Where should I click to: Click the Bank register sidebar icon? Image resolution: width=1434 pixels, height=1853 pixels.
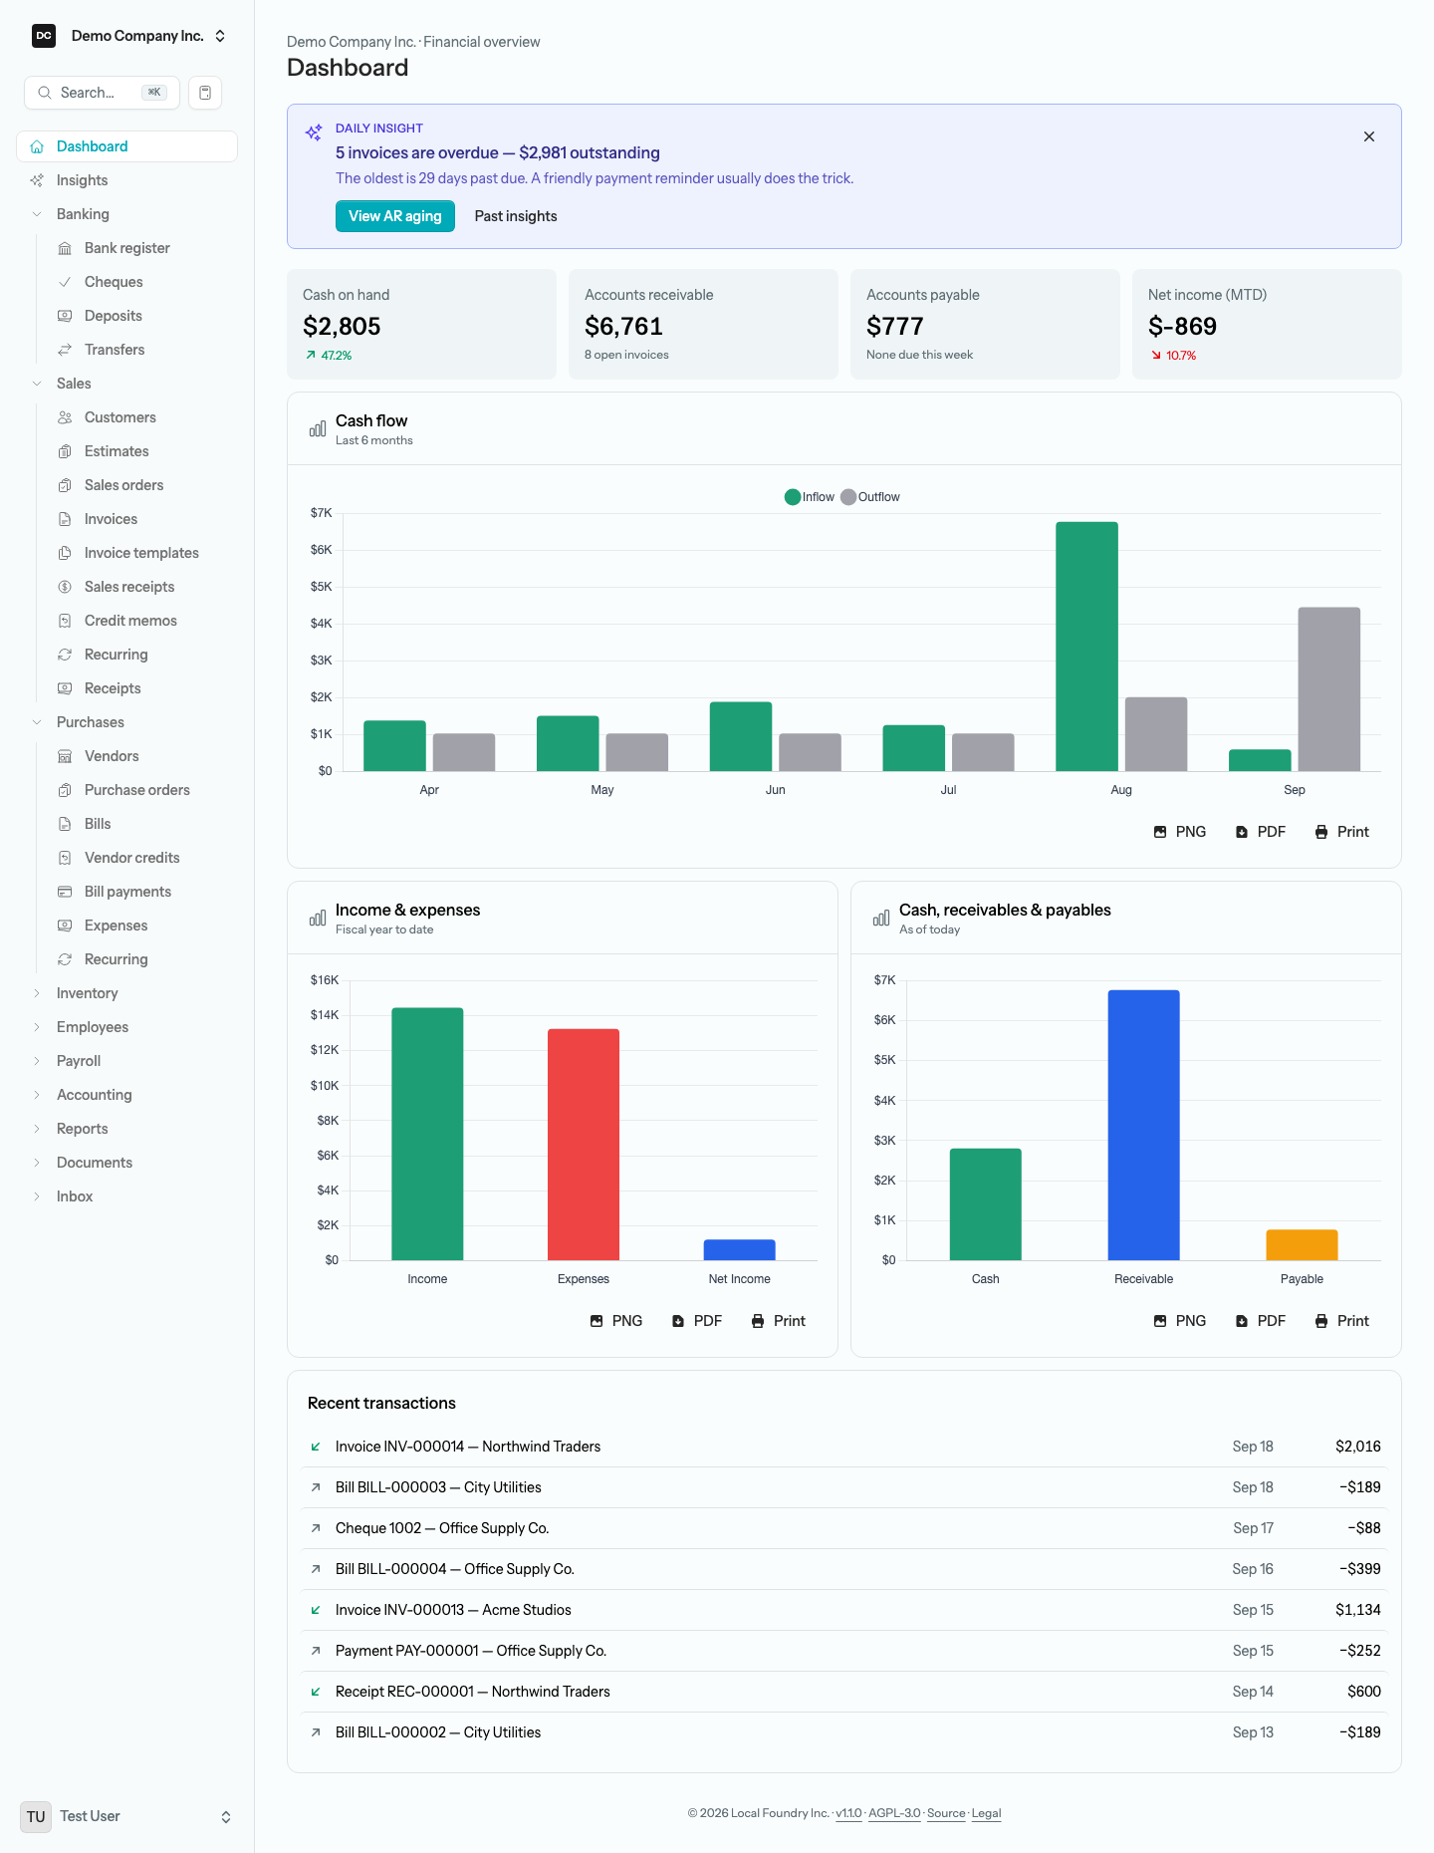(65, 248)
